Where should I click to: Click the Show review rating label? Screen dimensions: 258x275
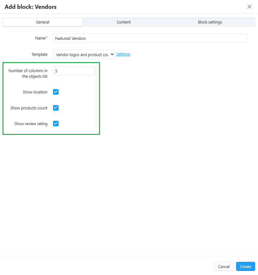pos(31,124)
